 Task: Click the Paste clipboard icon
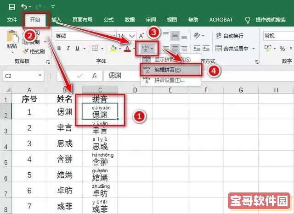coord(12,38)
